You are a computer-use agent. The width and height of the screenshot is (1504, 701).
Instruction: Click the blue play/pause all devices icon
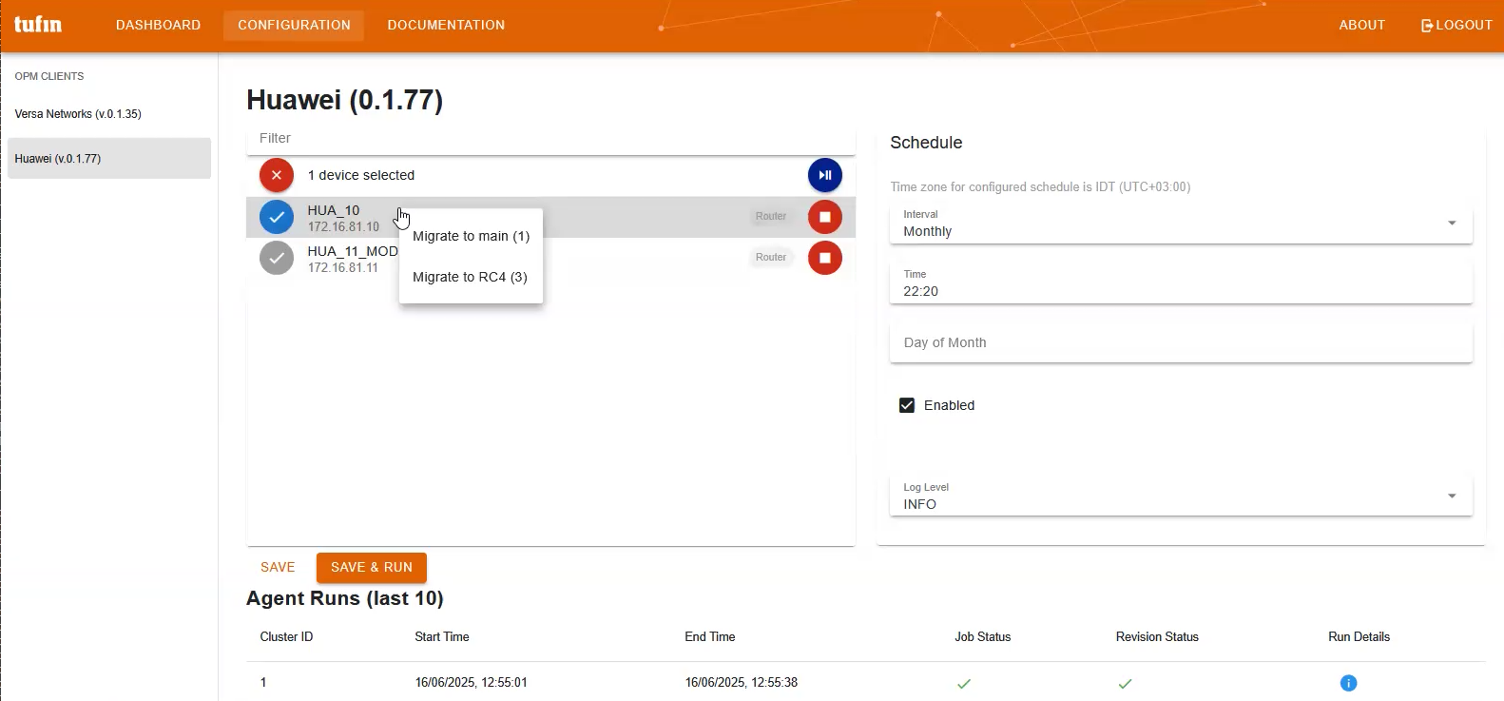pos(825,175)
